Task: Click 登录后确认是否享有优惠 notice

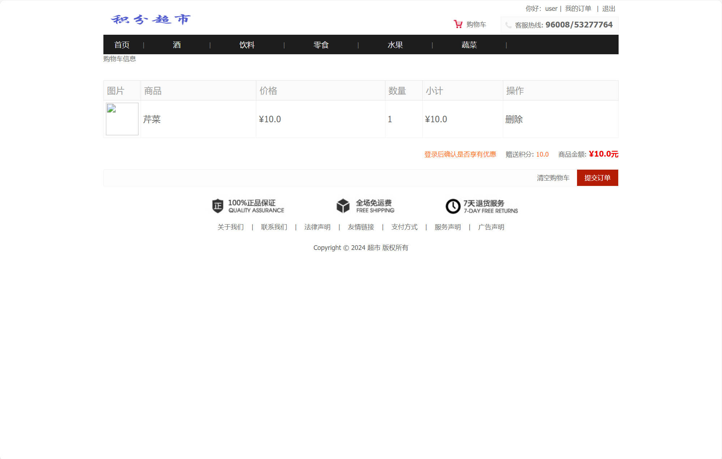Action: coord(460,154)
